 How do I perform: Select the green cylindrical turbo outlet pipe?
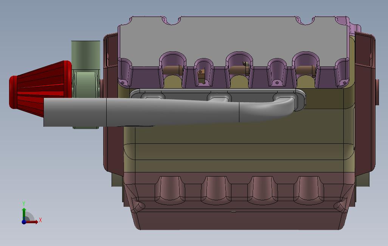(x=85, y=55)
